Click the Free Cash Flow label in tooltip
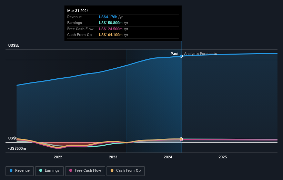Viewport: 283px width, 180px height. 80,29
